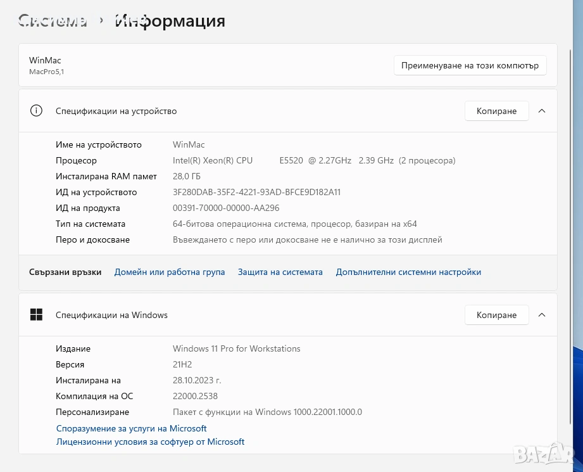The height and width of the screenshot is (472, 583).
Task: Open Домейн или работна група link
Action: pyautogui.click(x=170, y=272)
